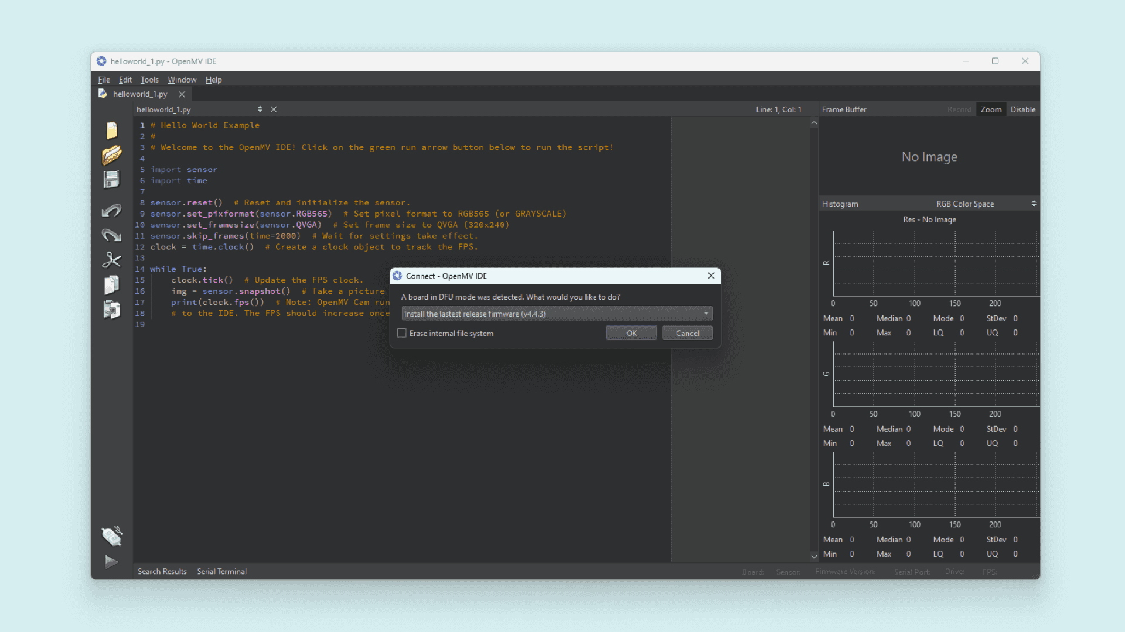
Task: Switch to Serial Terminal tab
Action: click(221, 571)
